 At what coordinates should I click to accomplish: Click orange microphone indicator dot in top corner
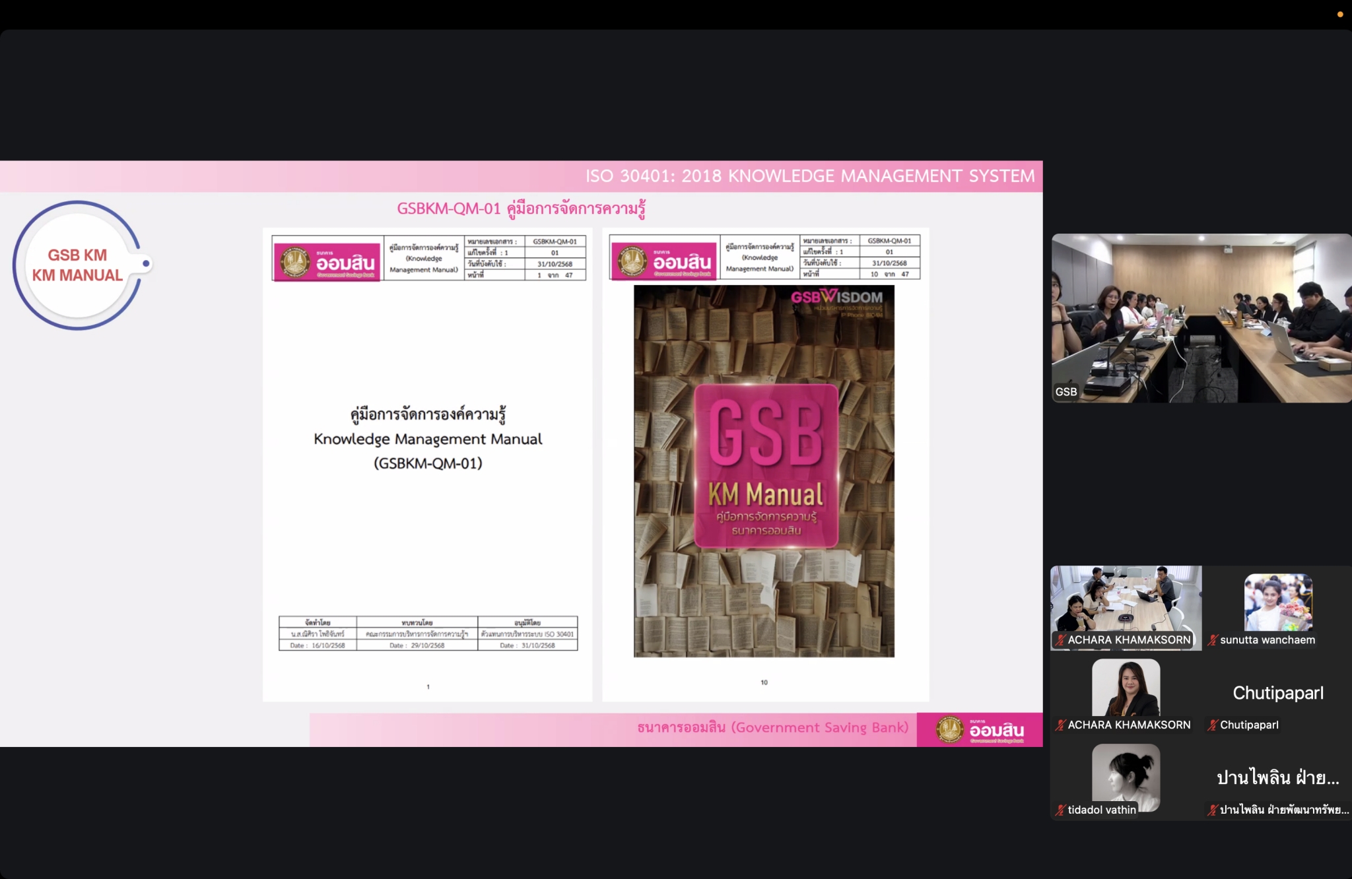tap(1340, 14)
